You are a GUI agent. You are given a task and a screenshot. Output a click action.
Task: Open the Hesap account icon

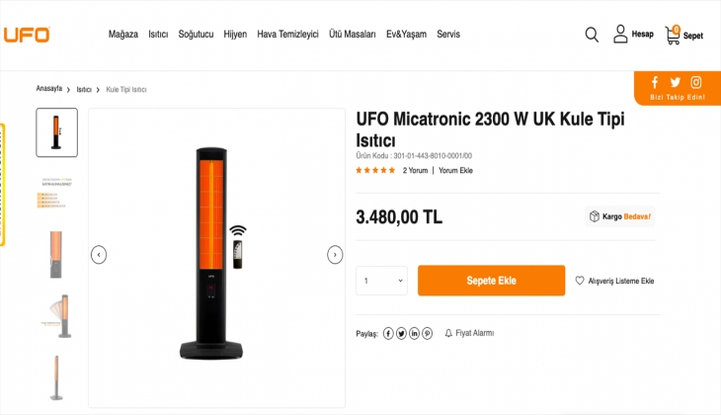[x=620, y=35]
